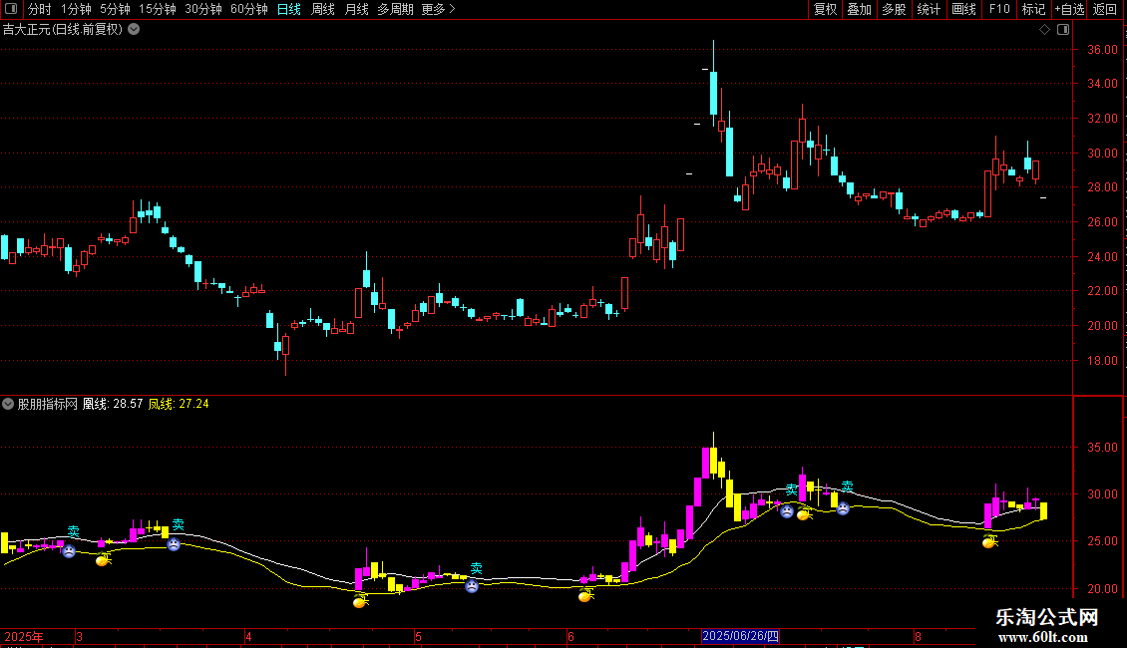Expand the 股朋指标网 indicator chevron
The width and height of the screenshot is (1127, 648).
[8, 404]
